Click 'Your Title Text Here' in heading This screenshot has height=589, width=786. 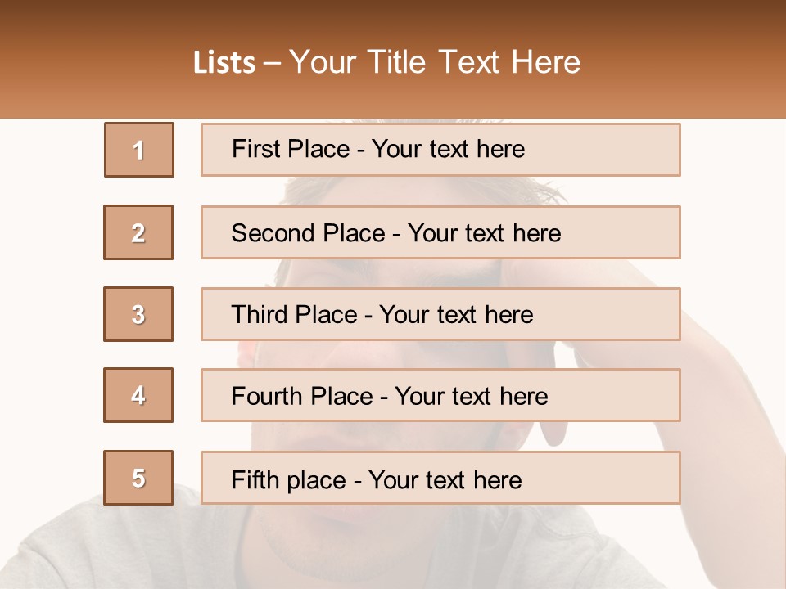(435, 62)
